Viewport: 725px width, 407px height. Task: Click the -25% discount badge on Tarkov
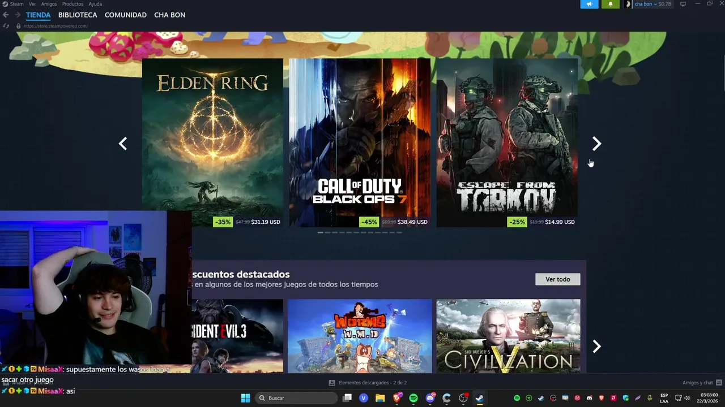(517, 222)
